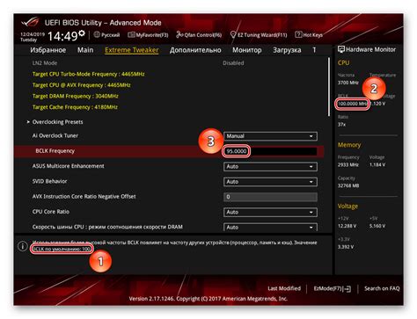Click the info icon beside BCLK description
Viewport: 417px width, 319px height.
click(23, 246)
